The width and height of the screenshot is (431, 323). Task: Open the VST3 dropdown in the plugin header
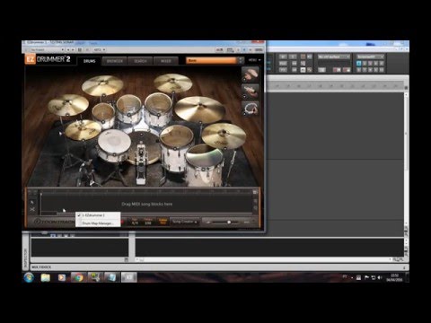coord(100,49)
